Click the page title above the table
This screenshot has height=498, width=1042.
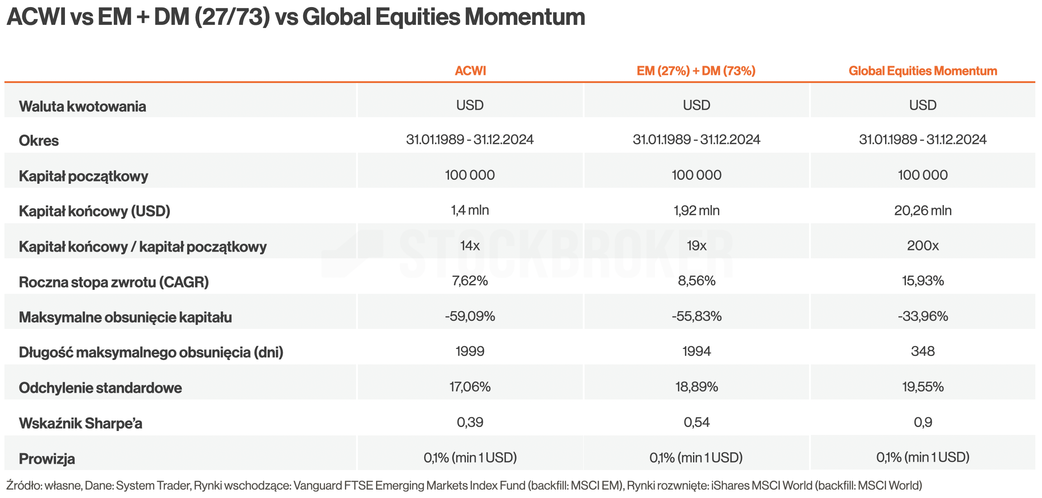(x=296, y=17)
